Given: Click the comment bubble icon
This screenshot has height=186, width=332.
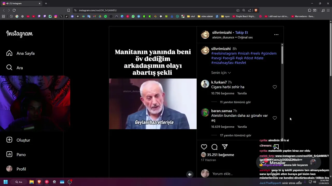Looking at the screenshot, I should [x=215, y=147].
